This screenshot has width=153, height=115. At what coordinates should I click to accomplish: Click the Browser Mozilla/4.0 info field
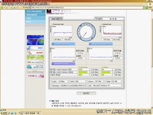point(69,86)
